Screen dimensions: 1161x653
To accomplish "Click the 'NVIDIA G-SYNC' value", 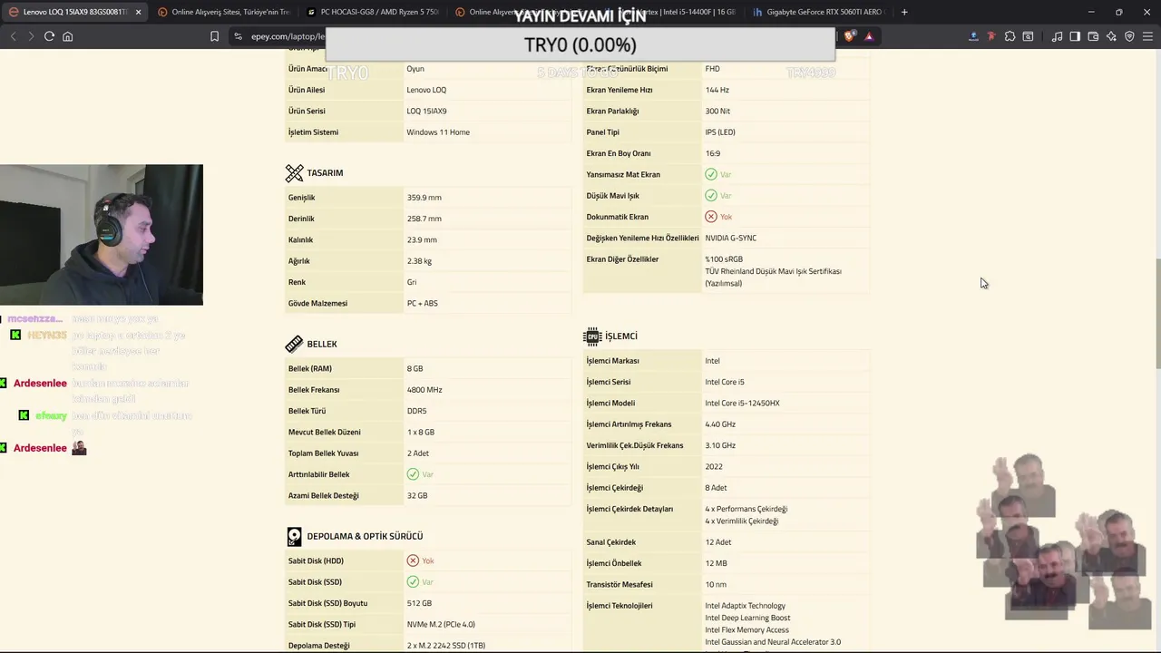I will [730, 238].
